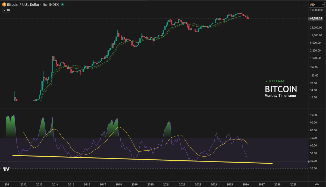Click the 20/21 EMAs text label
The width and height of the screenshot is (326, 187).
click(275, 81)
